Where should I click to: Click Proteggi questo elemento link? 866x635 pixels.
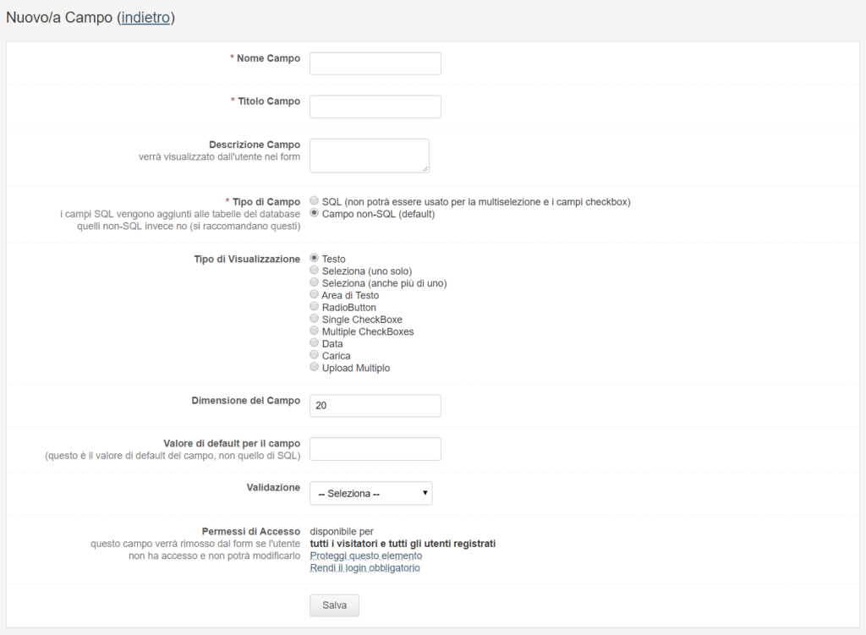click(x=366, y=556)
